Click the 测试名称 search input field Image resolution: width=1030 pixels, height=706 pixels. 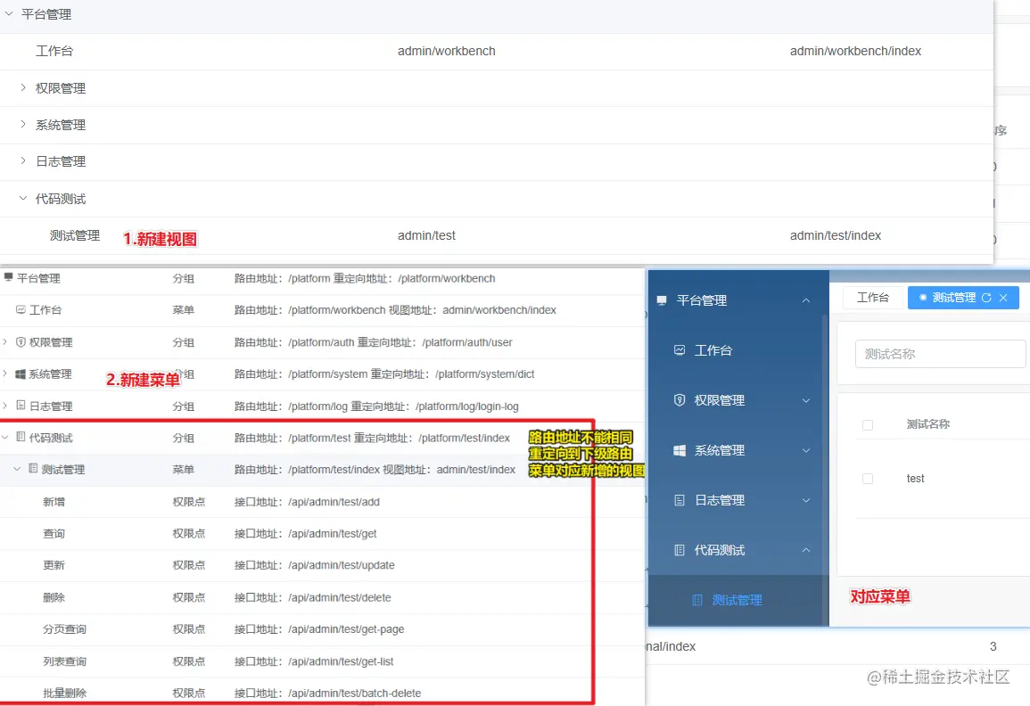tap(940, 354)
